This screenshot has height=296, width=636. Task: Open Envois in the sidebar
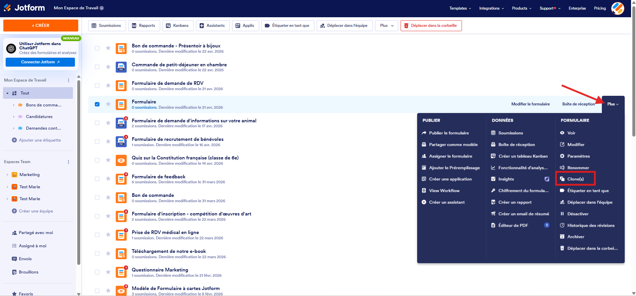coord(22,259)
